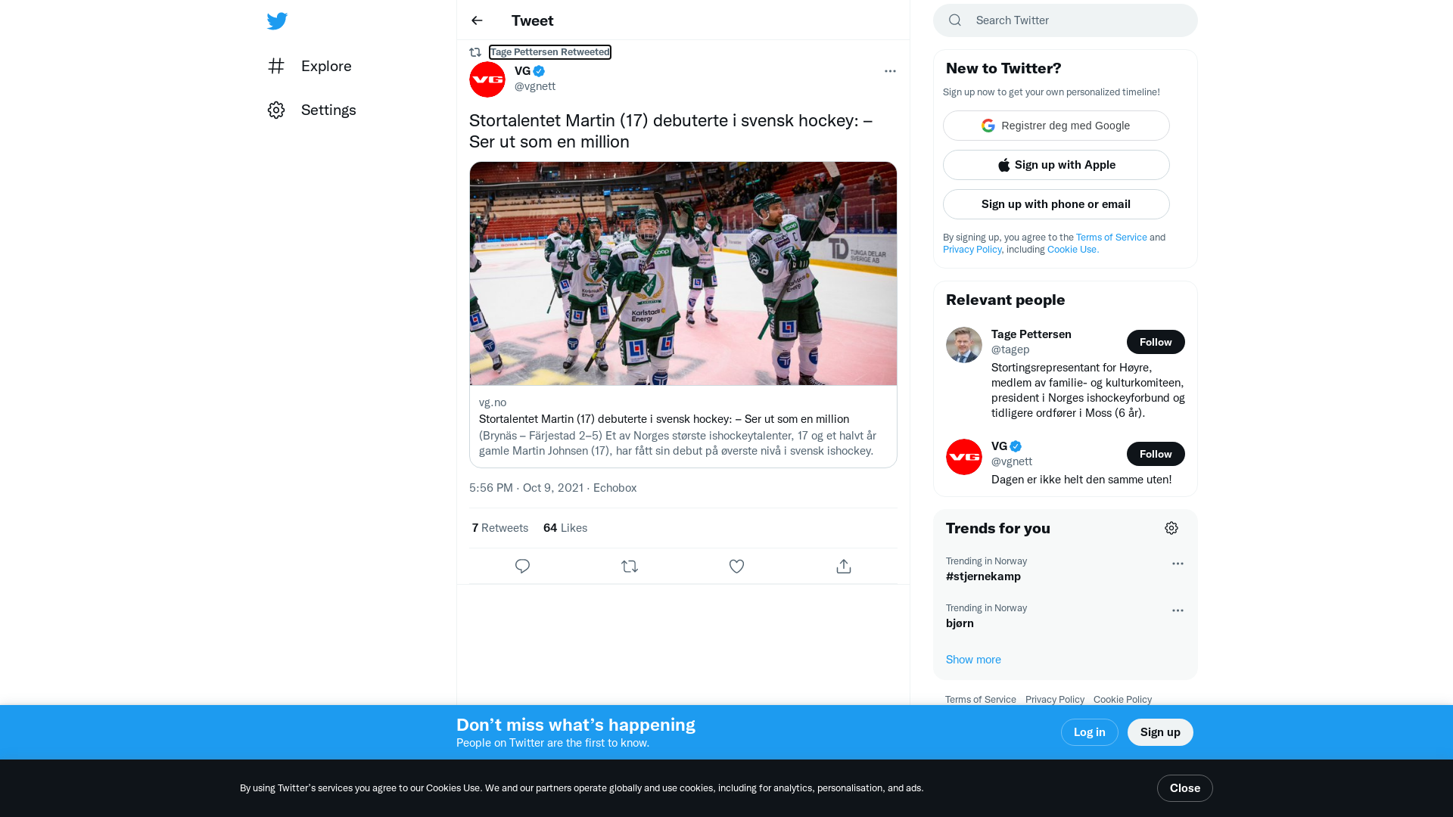
Task: Focus the Search Twitter field
Action: pos(1066,20)
